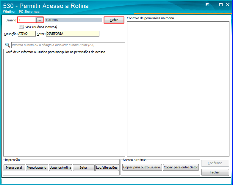The image size is (233, 185).
Task: Click the Situação field showing ATIVO
Action: pos(27,34)
